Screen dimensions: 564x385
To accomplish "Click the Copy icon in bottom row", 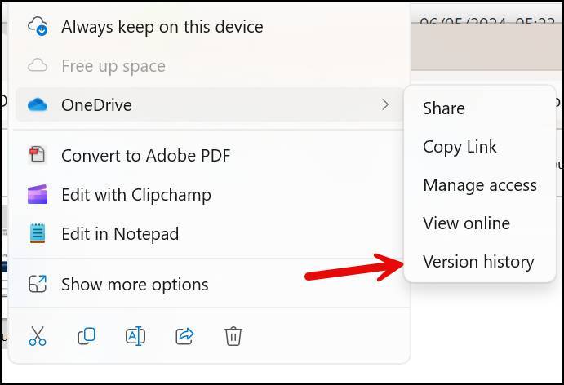I will click(x=87, y=336).
